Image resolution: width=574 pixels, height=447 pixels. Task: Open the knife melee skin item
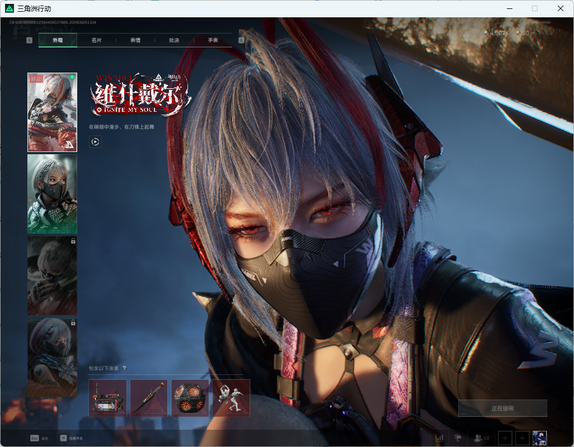(149, 398)
